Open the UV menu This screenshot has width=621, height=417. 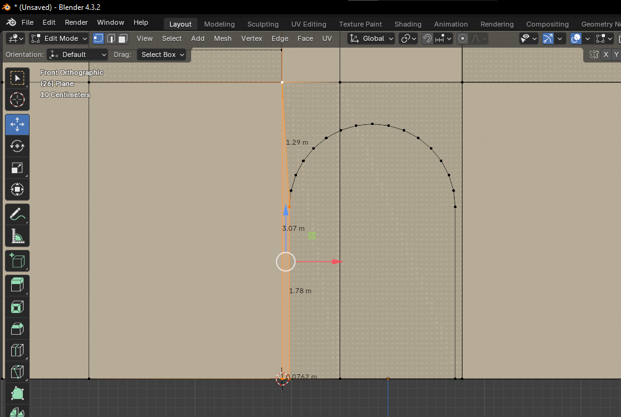[327, 38]
